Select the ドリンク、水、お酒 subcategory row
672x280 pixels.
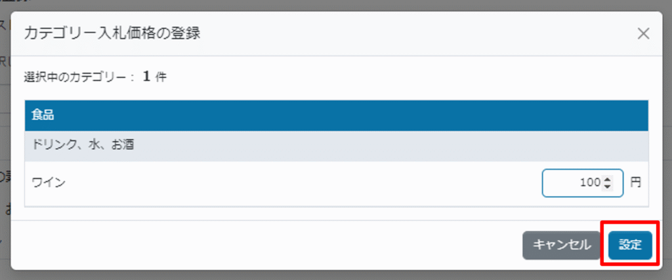click(337, 146)
